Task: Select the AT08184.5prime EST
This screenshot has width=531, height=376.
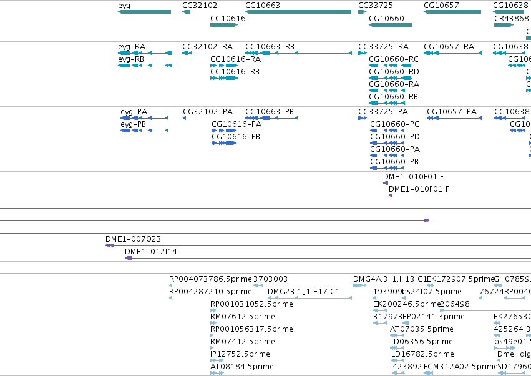Action: click(x=217, y=373)
